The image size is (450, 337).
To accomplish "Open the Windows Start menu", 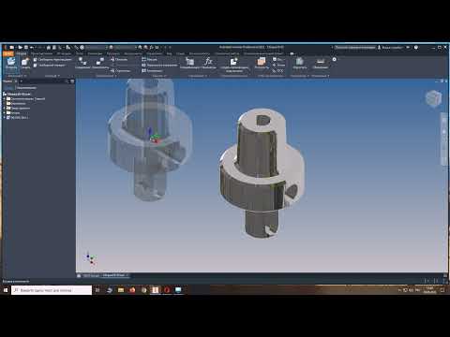I will tap(6, 290).
